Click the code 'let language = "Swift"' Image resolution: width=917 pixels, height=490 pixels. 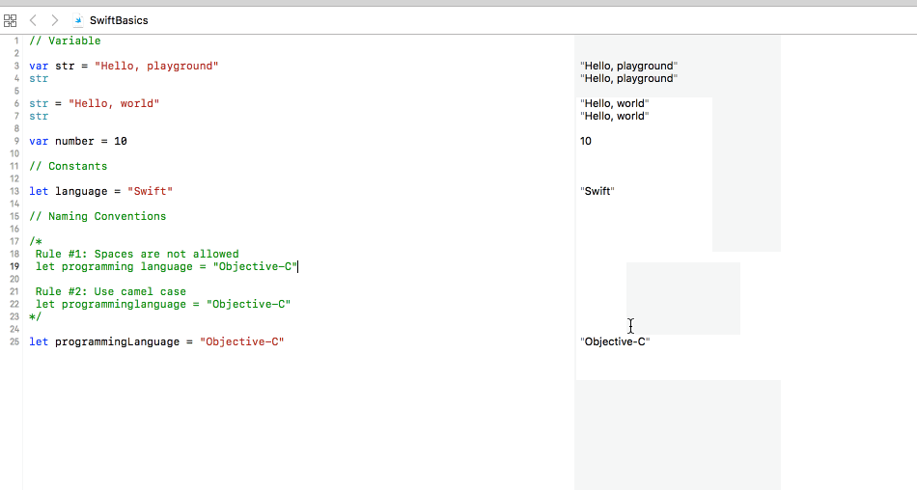point(101,191)
